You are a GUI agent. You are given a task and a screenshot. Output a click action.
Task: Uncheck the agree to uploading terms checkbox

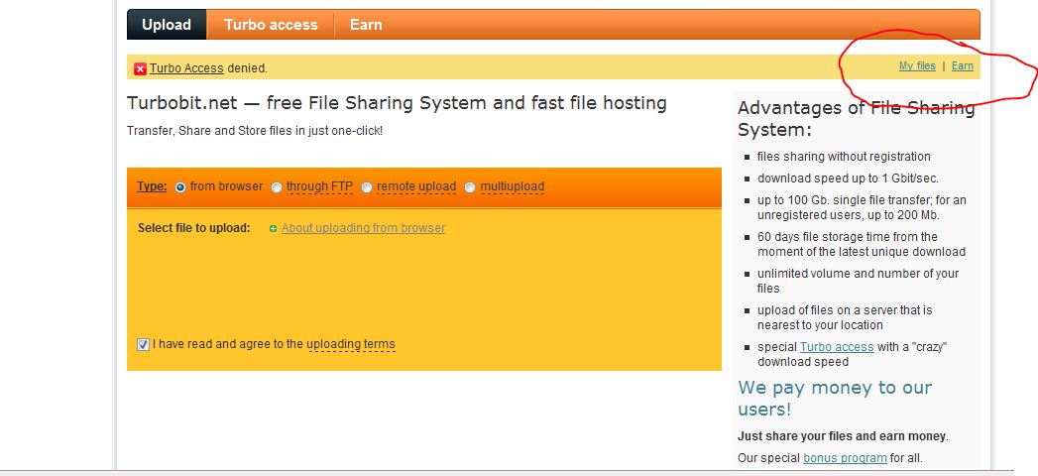click(144, 345)
